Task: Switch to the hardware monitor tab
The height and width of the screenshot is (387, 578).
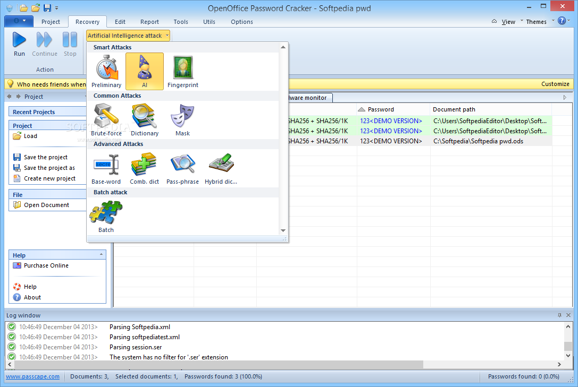Action: (x=310, y=98)
